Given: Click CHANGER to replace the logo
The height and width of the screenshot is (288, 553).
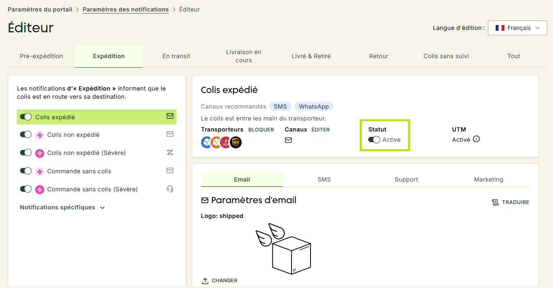Looking at the screenshot, I should [220, 281].
